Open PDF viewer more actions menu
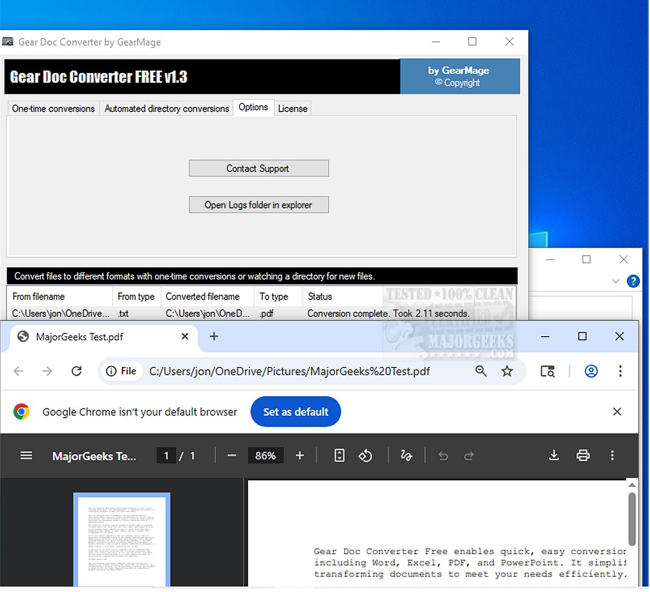The width and height of the screenshot is (650, 592). (x=612, y=455)
